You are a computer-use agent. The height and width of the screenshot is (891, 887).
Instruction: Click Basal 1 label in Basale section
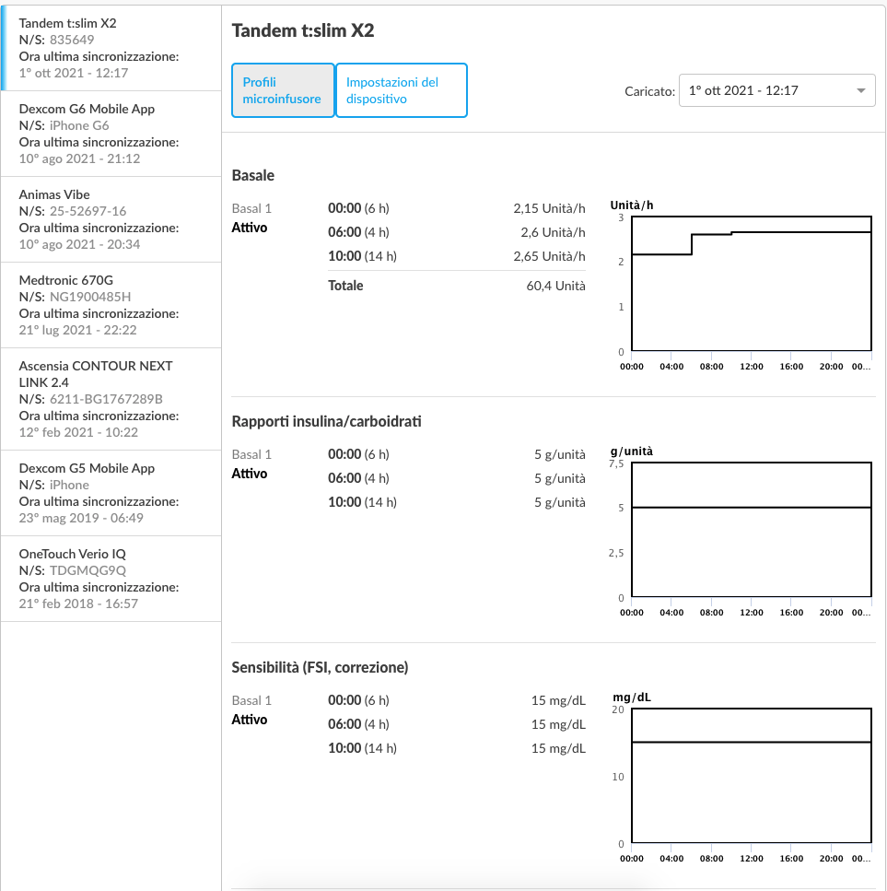point(251,208)
